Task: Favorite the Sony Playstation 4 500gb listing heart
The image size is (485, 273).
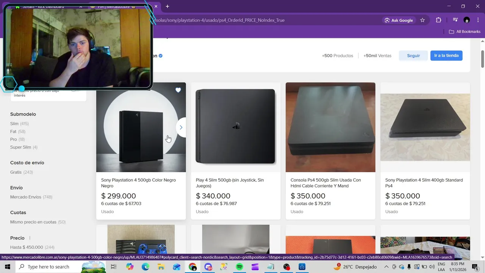Action: [178, 90]
